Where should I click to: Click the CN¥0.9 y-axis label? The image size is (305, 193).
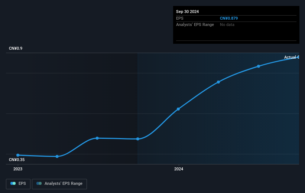16,48
